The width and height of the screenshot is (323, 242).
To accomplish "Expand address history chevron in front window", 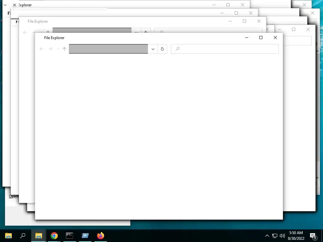I will pos(153,49).
